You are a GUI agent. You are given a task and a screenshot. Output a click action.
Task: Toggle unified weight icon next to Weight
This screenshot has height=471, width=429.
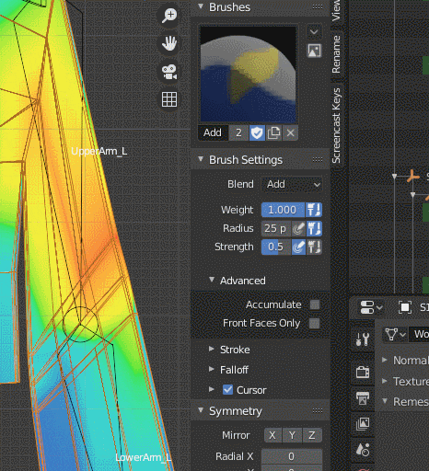coord(314,210)
